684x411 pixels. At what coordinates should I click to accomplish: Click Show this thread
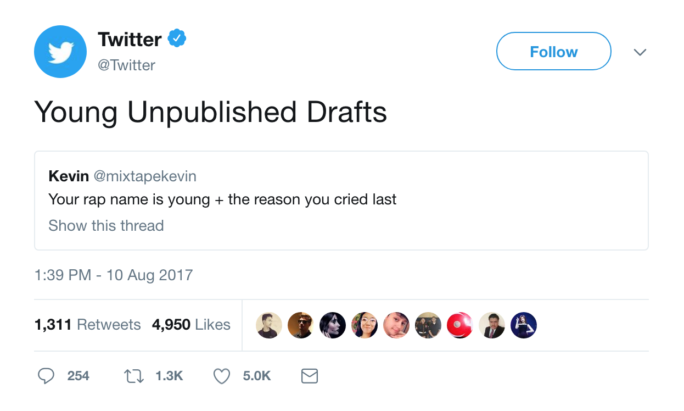coord(106,226)
